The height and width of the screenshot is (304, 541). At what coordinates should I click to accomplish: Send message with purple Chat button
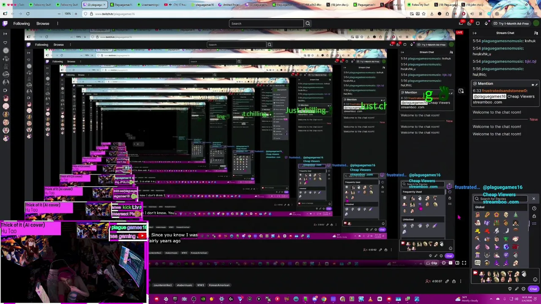[533, 289]
